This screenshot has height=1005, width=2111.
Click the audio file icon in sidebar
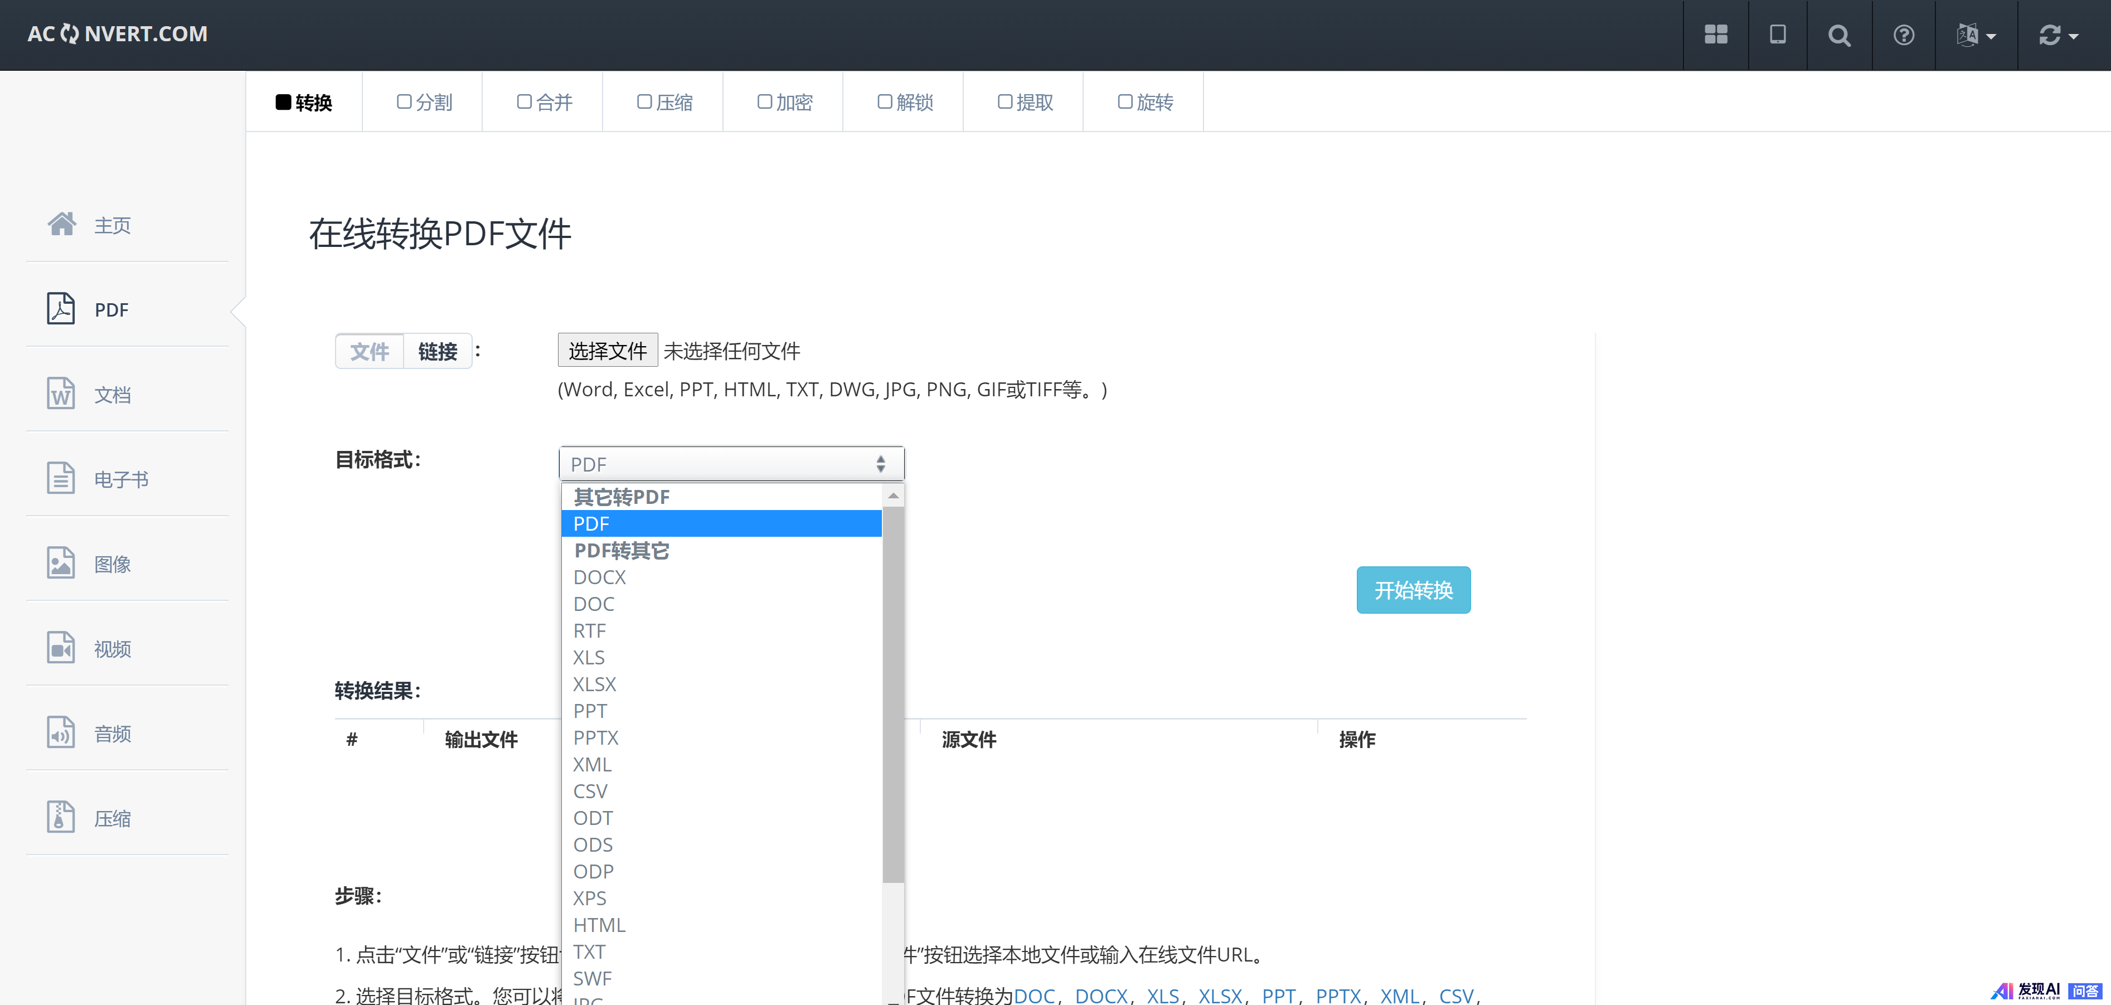61,732
